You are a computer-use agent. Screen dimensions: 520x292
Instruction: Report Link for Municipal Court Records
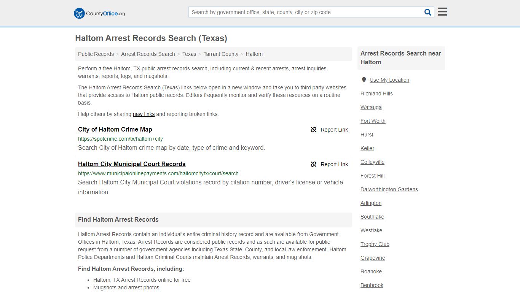[334, 164]
